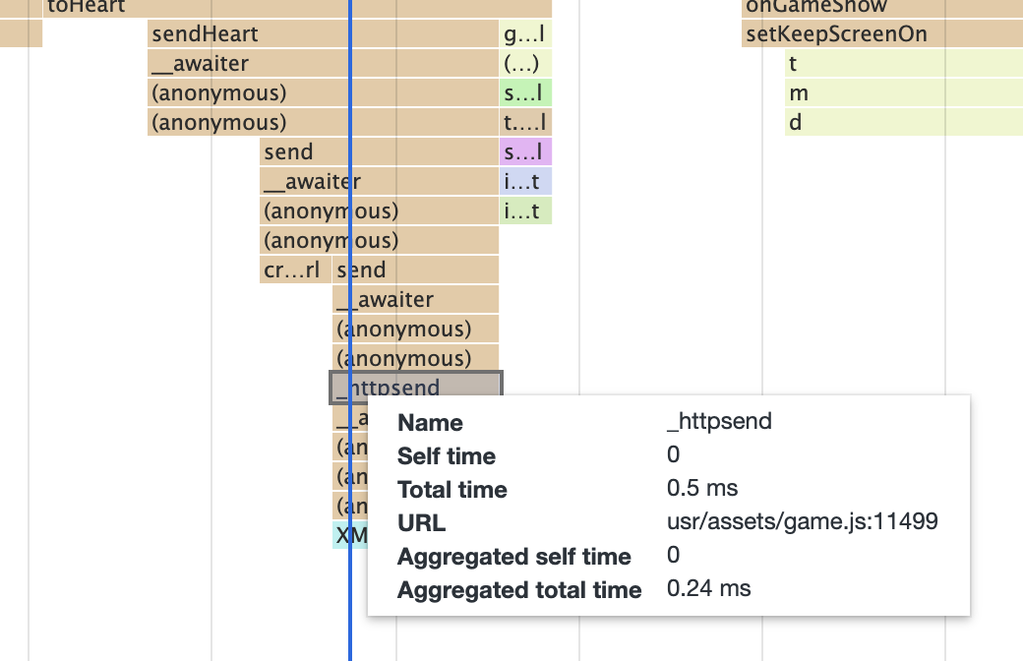The width and height of the screenshot is (1023, 661).
Task: Click the g…l frame next to sendHeart
Action: 525,34
